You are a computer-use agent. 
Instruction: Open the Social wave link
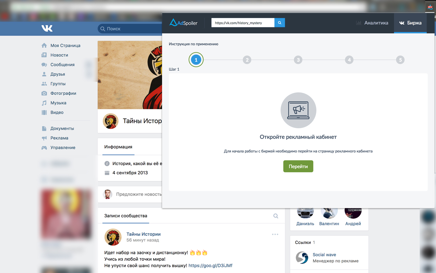tap(324, 255)
